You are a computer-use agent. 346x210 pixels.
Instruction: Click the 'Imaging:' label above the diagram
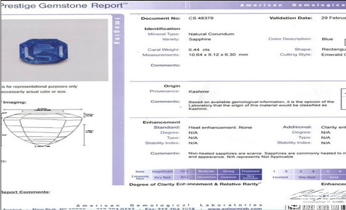(x=14, y=102)
